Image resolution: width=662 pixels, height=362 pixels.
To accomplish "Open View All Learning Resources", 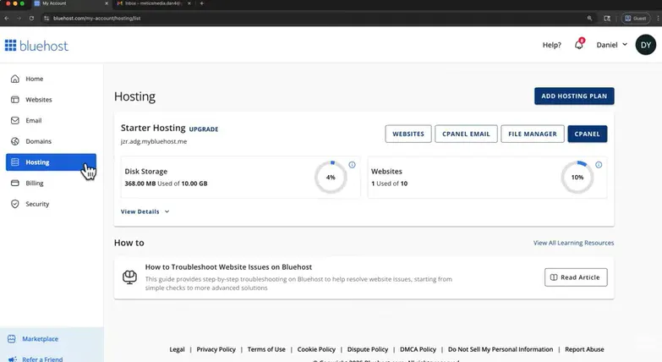I will (573, 243).
